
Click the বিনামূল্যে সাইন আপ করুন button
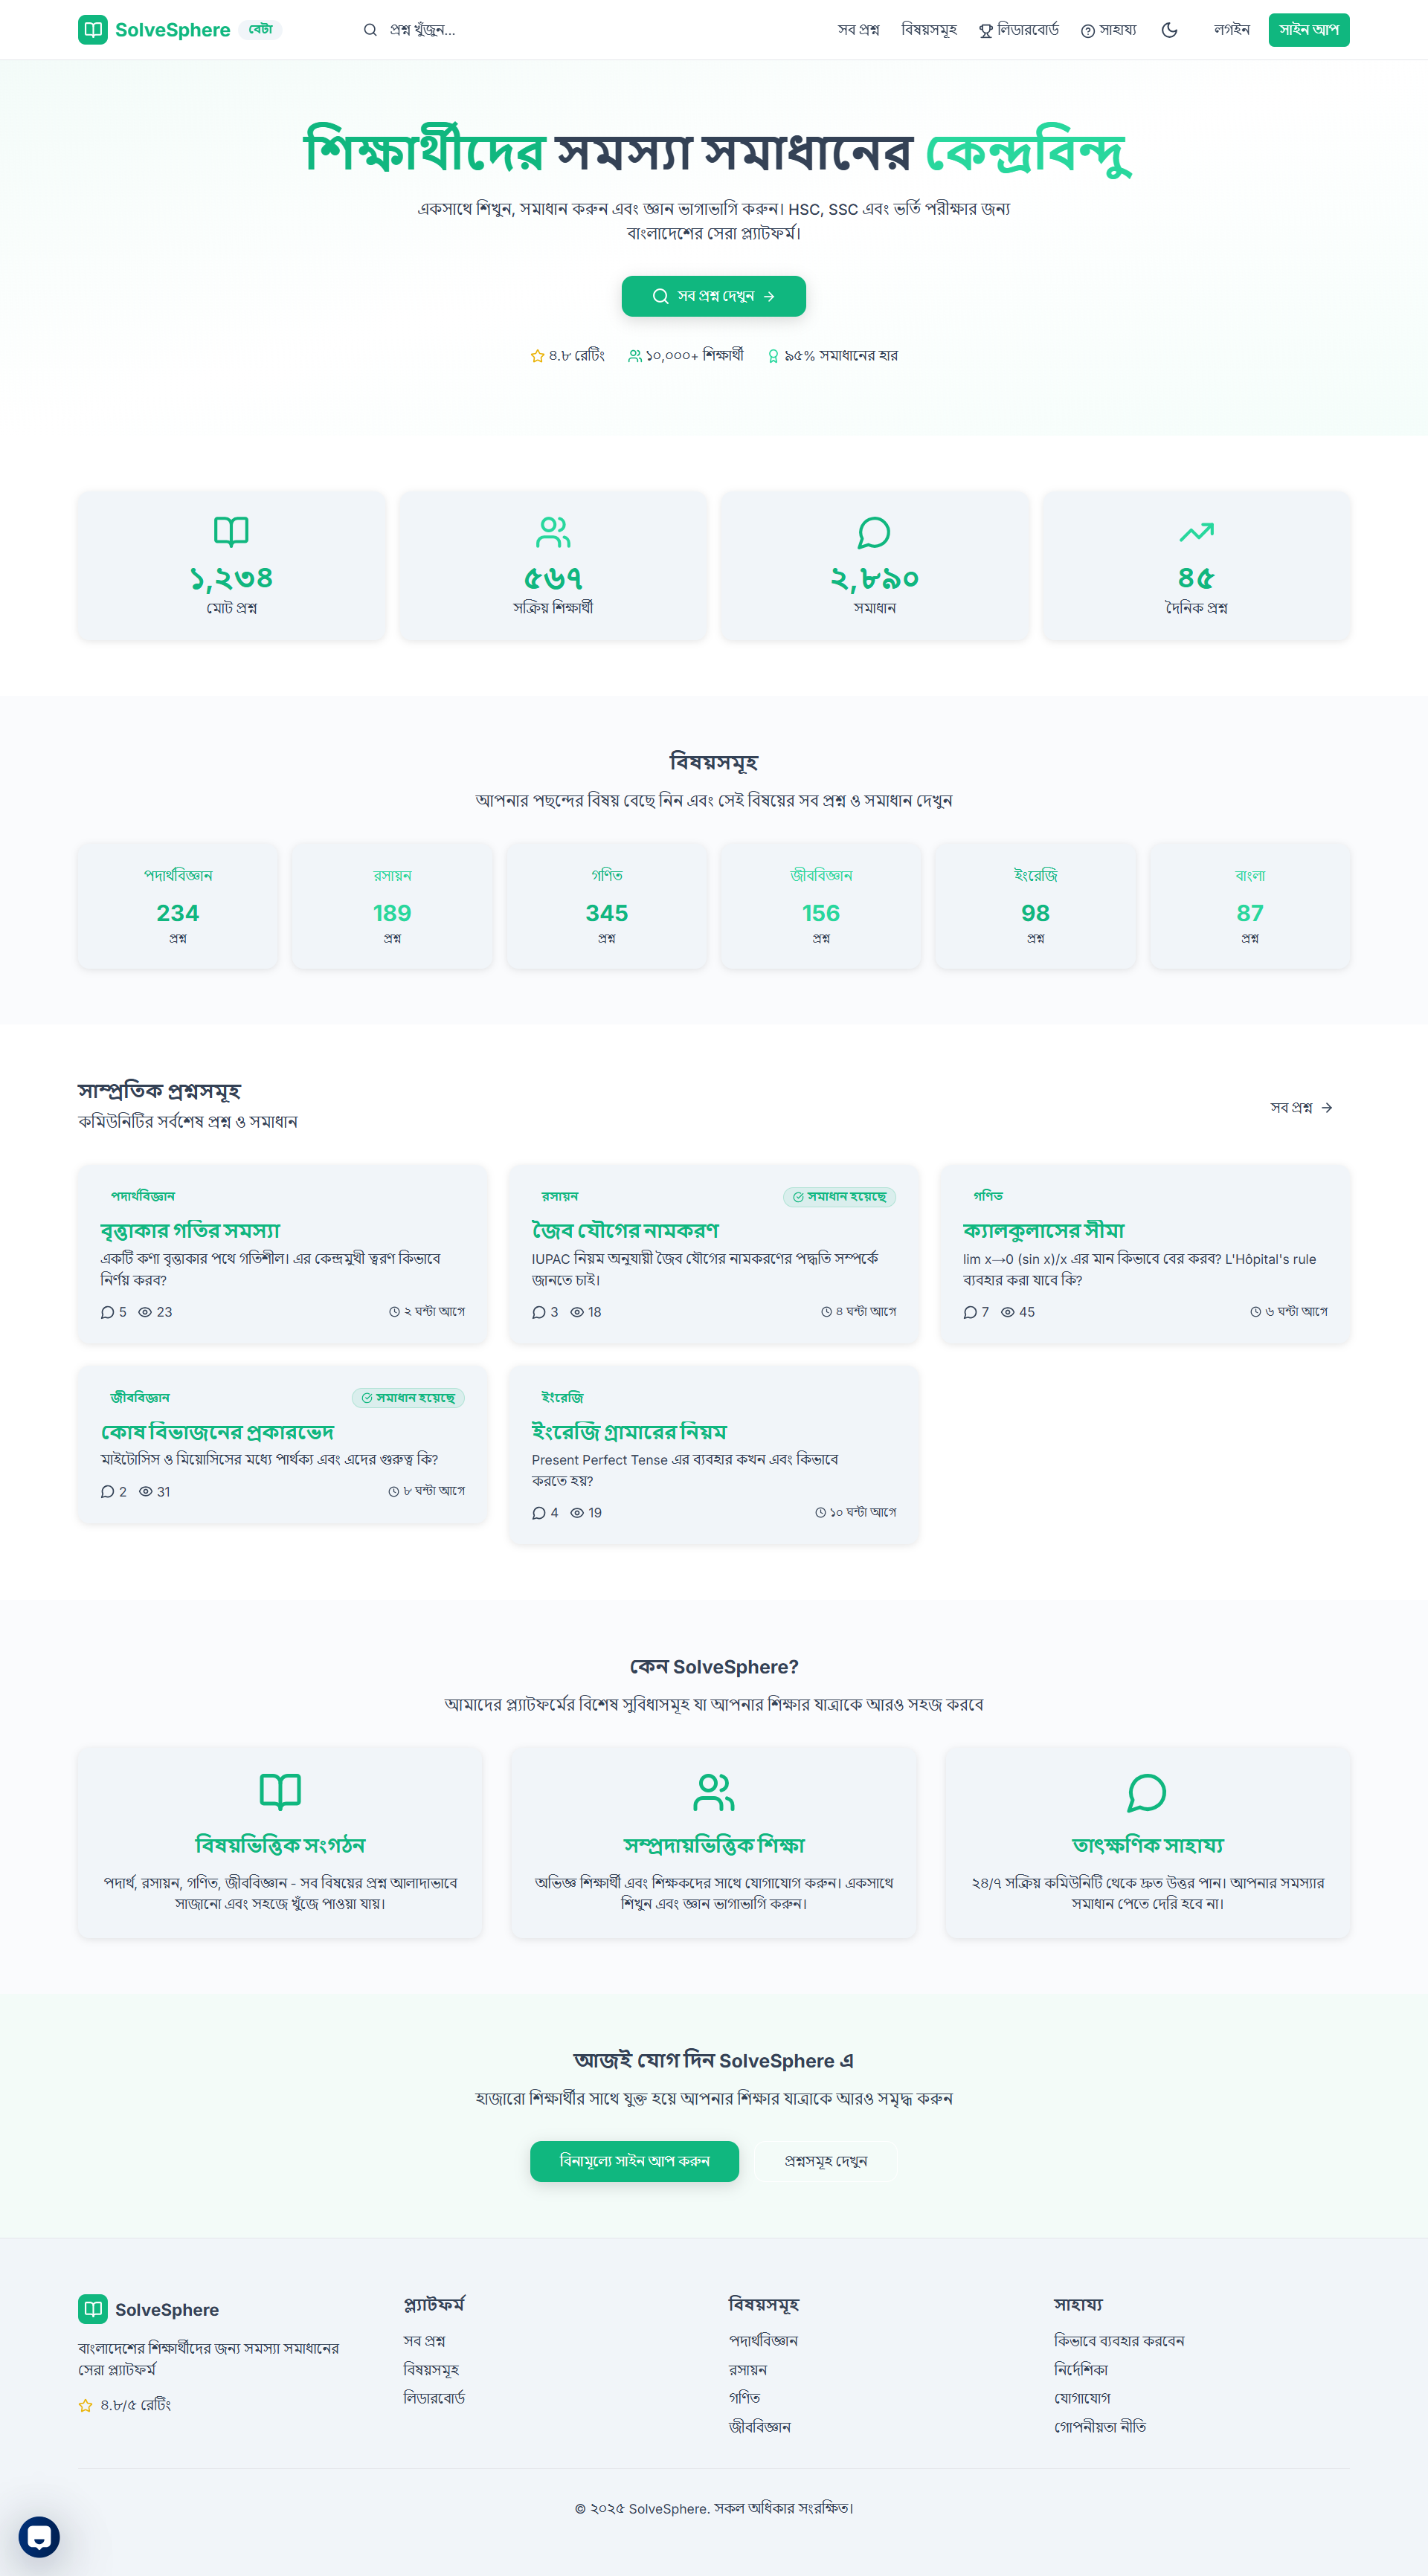[634, 2161]
